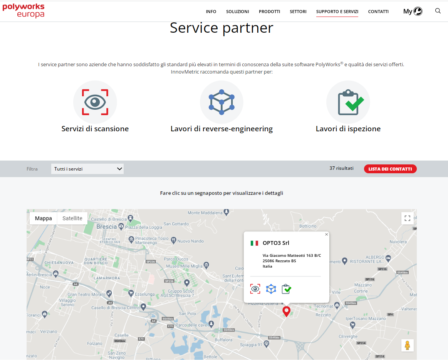
Task: Select the red OPTO3 location pin on the map
Action: pos(286,311)
